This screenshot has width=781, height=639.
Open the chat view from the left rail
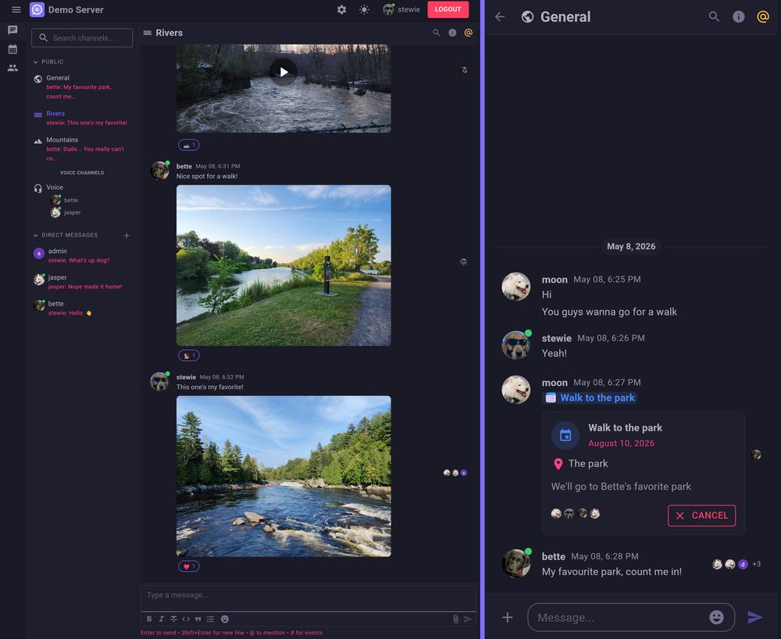(x=13, y=30)
